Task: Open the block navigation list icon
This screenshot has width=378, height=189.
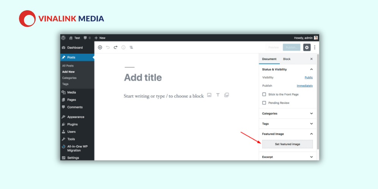Action: tap(131, 47)
